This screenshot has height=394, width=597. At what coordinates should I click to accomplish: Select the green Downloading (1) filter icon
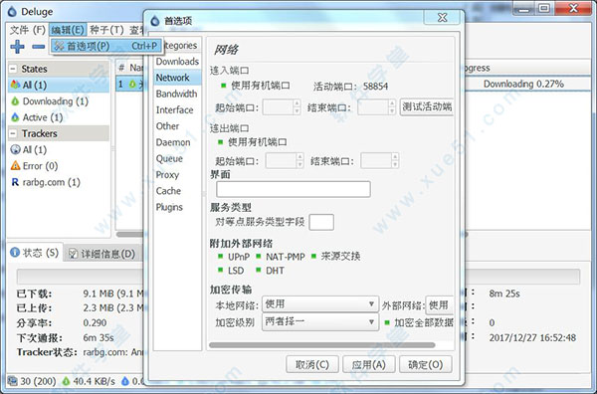15,101
